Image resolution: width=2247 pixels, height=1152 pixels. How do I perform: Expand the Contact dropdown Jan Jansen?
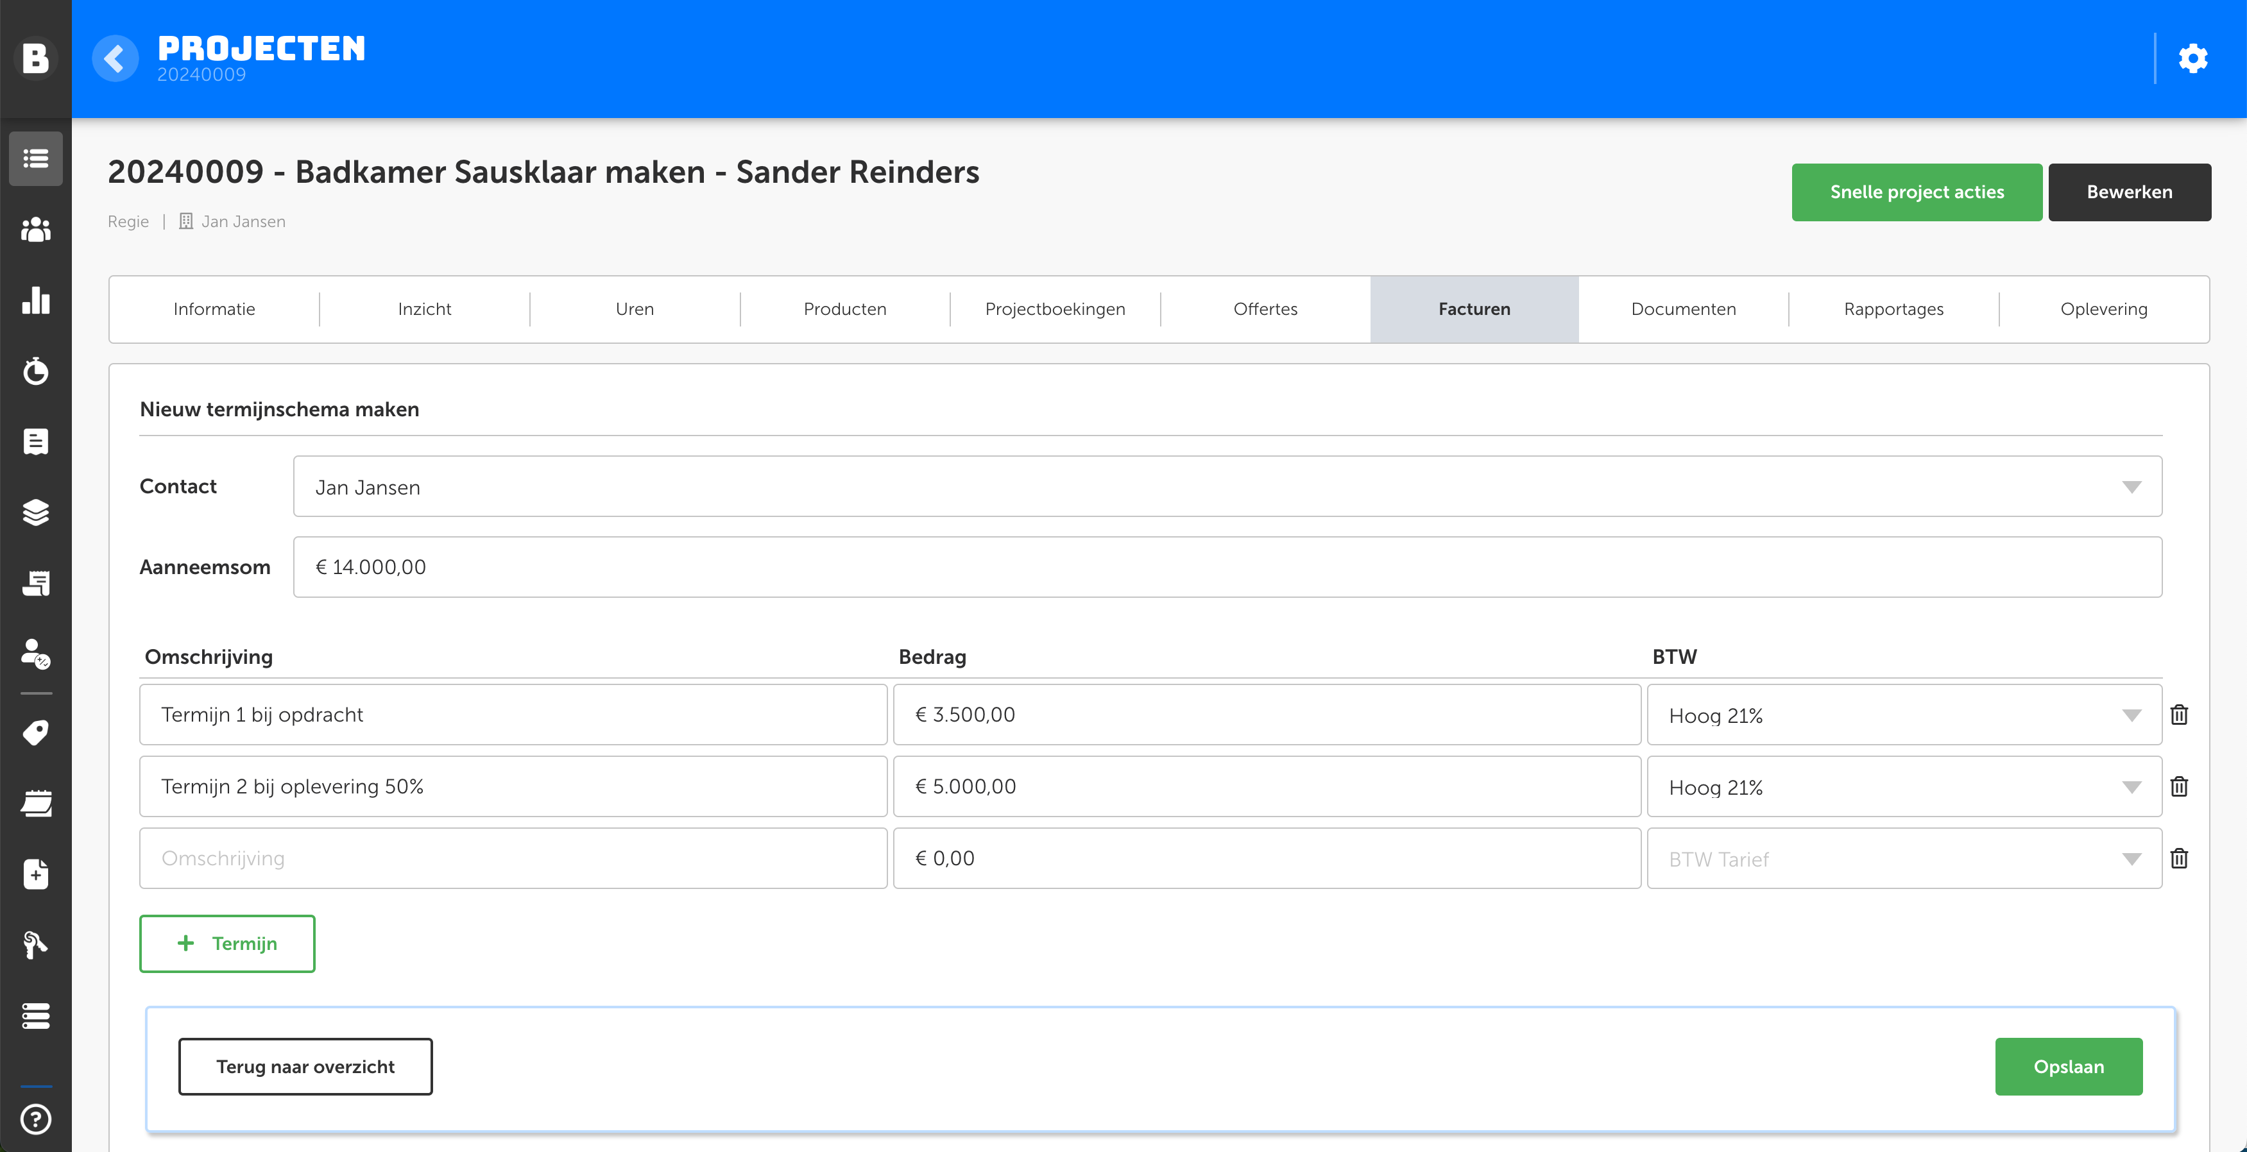pyautogui.click(x=1227, y=487)
